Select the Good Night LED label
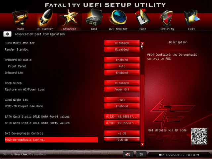Screen dimensions: 212x159 coord(17,100)
